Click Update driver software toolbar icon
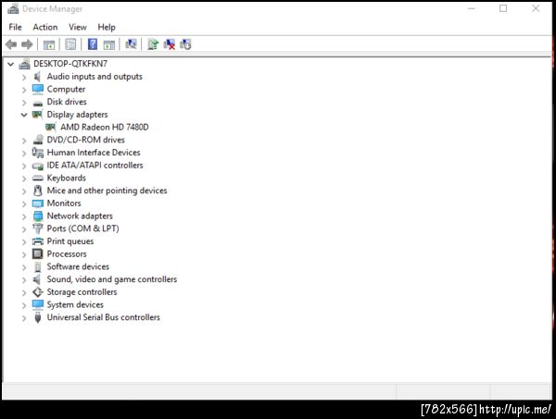This screenshot has width=556, height=419. coord(153,44)
